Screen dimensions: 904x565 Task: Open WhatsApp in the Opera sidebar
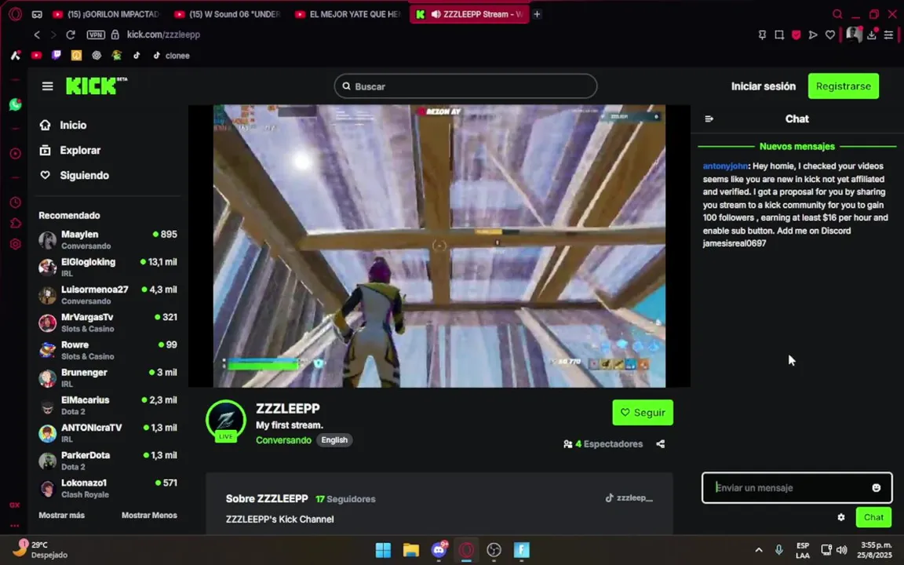tap(16, 104)
